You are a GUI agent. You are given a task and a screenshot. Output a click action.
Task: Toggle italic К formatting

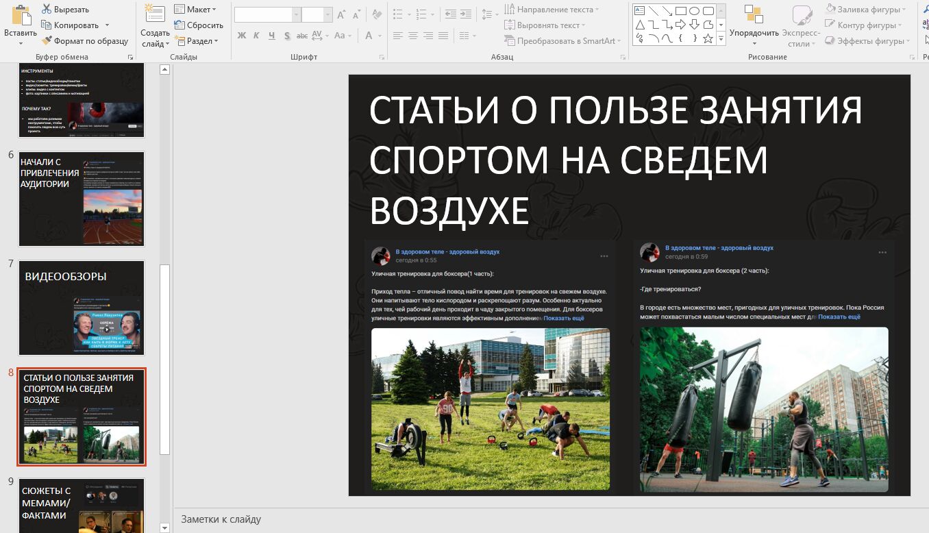(257, 36)
